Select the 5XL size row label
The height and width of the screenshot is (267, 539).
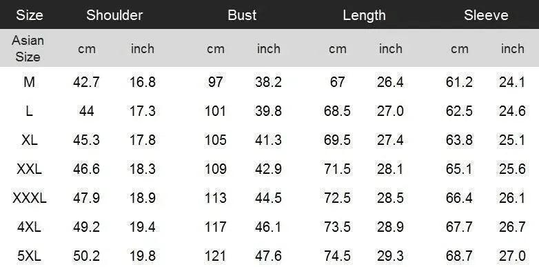(x=29, y=256)
